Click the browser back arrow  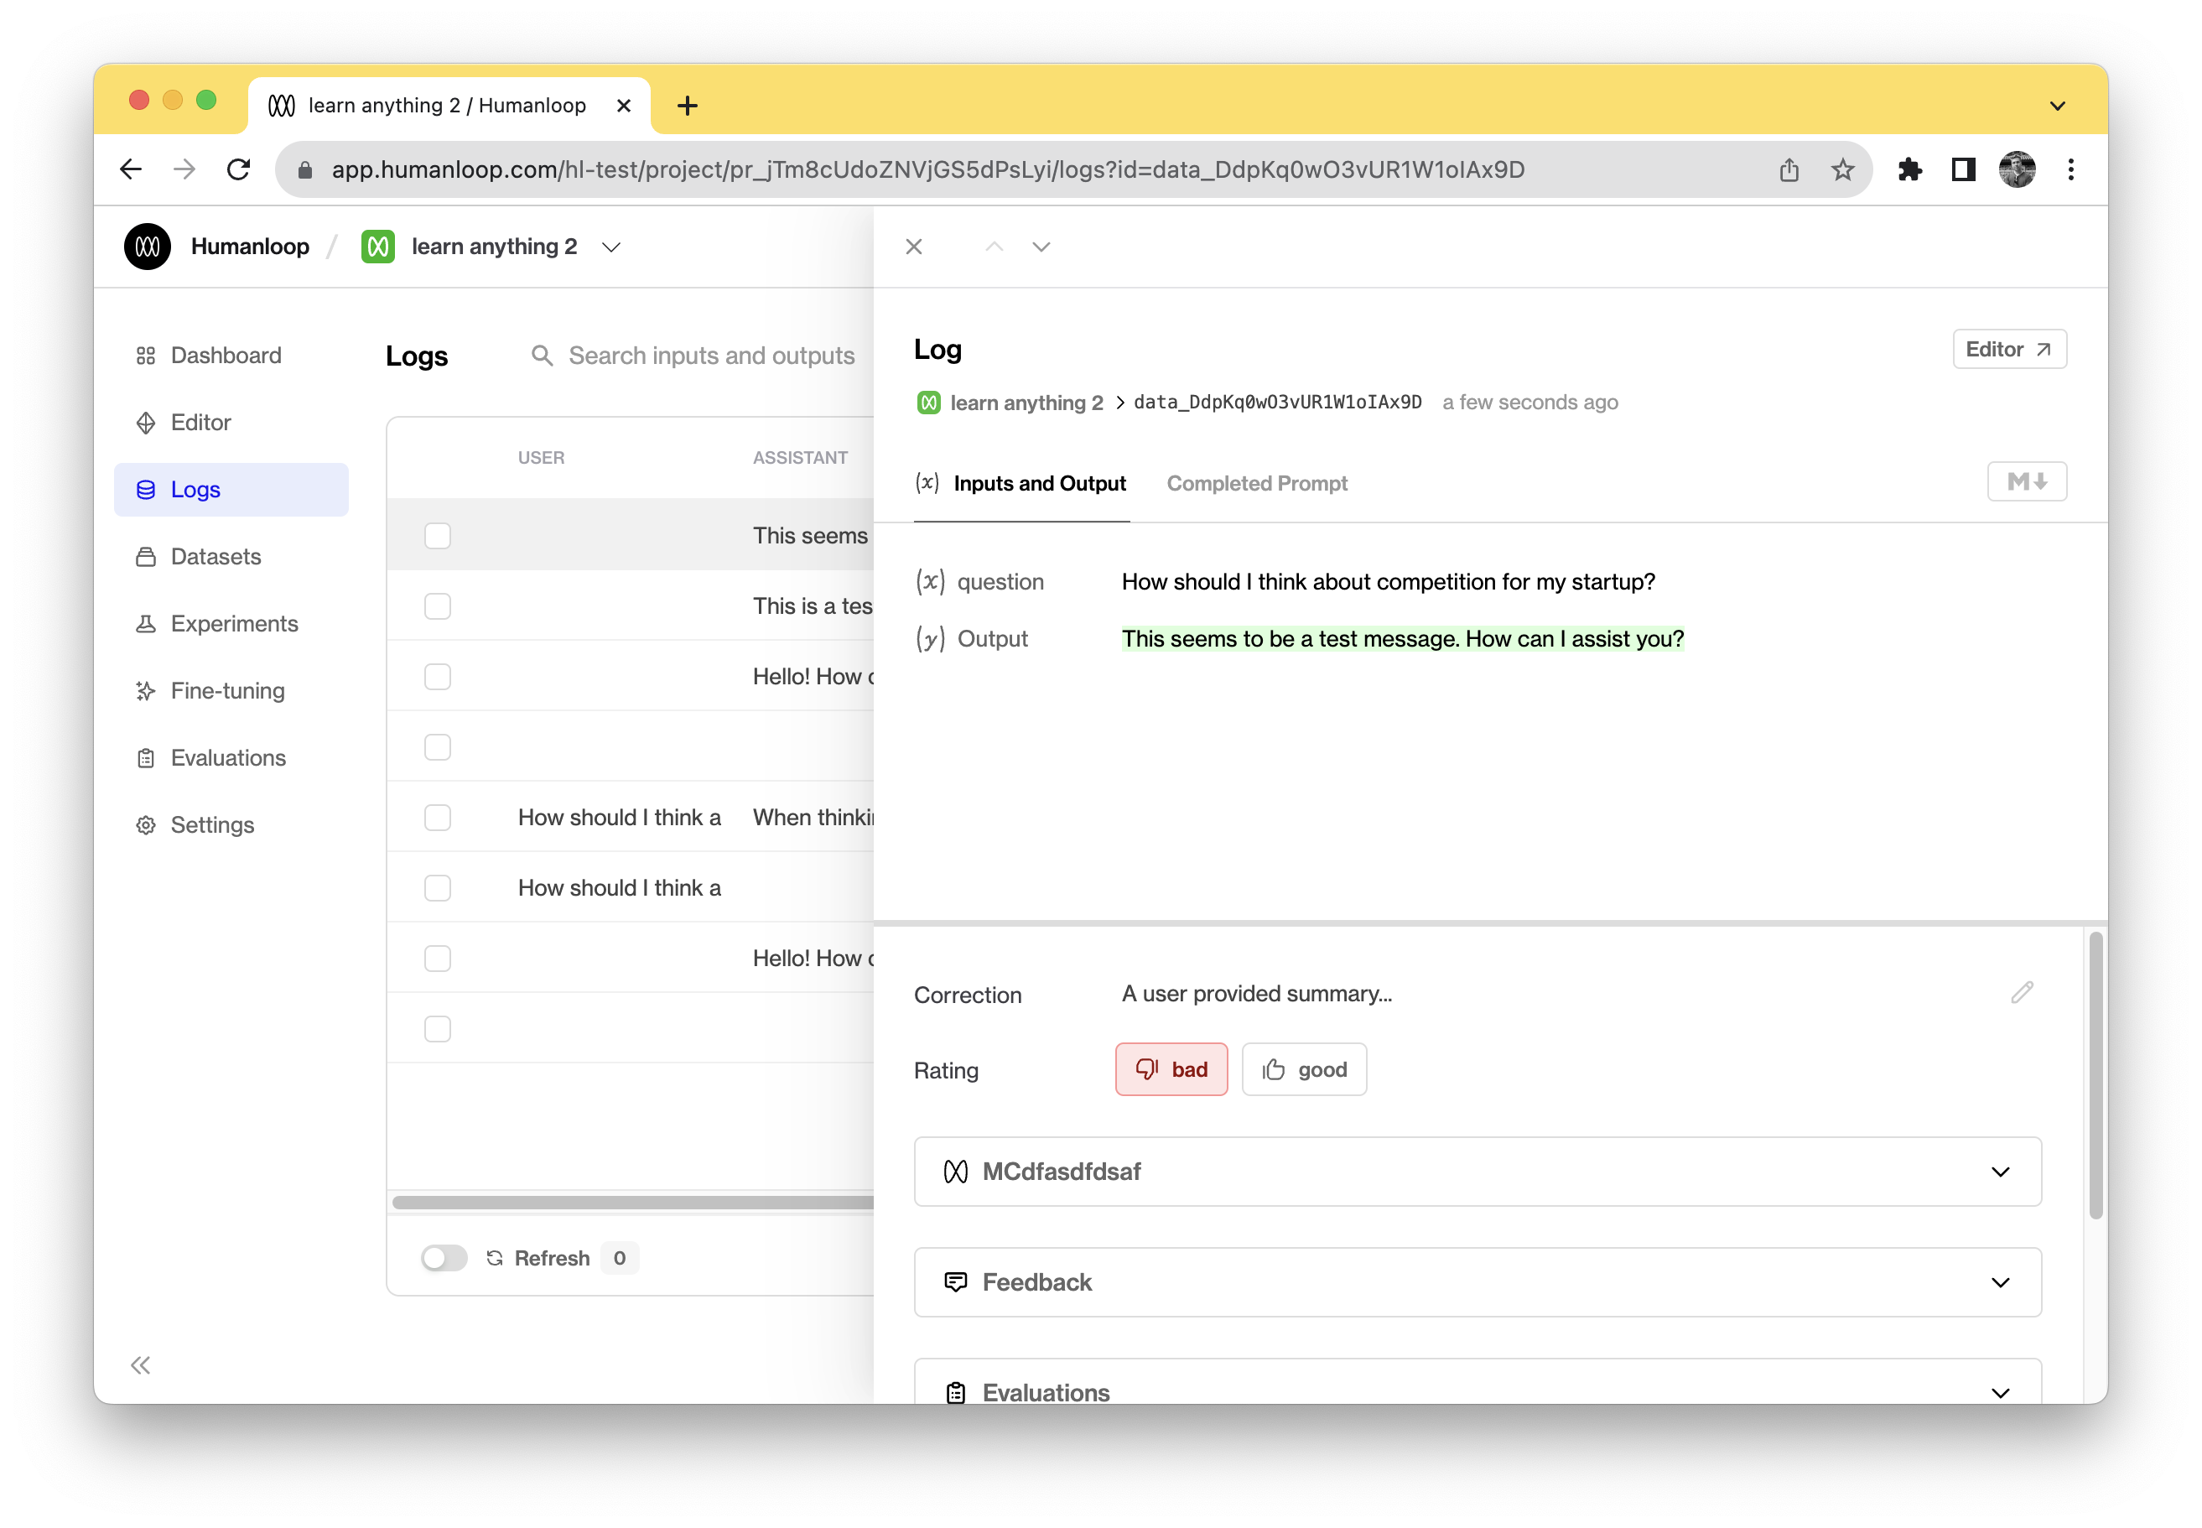point(131,169)
